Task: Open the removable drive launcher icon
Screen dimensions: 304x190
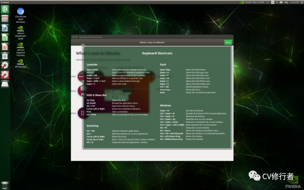Action: (x=5, y=84)
